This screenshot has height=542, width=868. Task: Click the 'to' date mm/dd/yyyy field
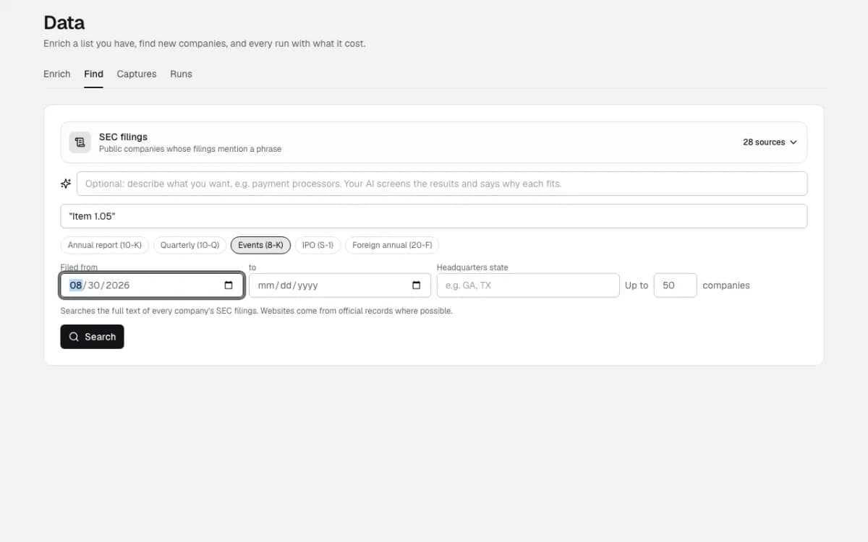[x=340, y=285]
